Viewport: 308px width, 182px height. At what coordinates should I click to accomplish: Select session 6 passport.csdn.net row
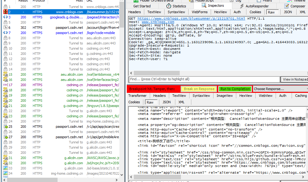pos(61,28)
